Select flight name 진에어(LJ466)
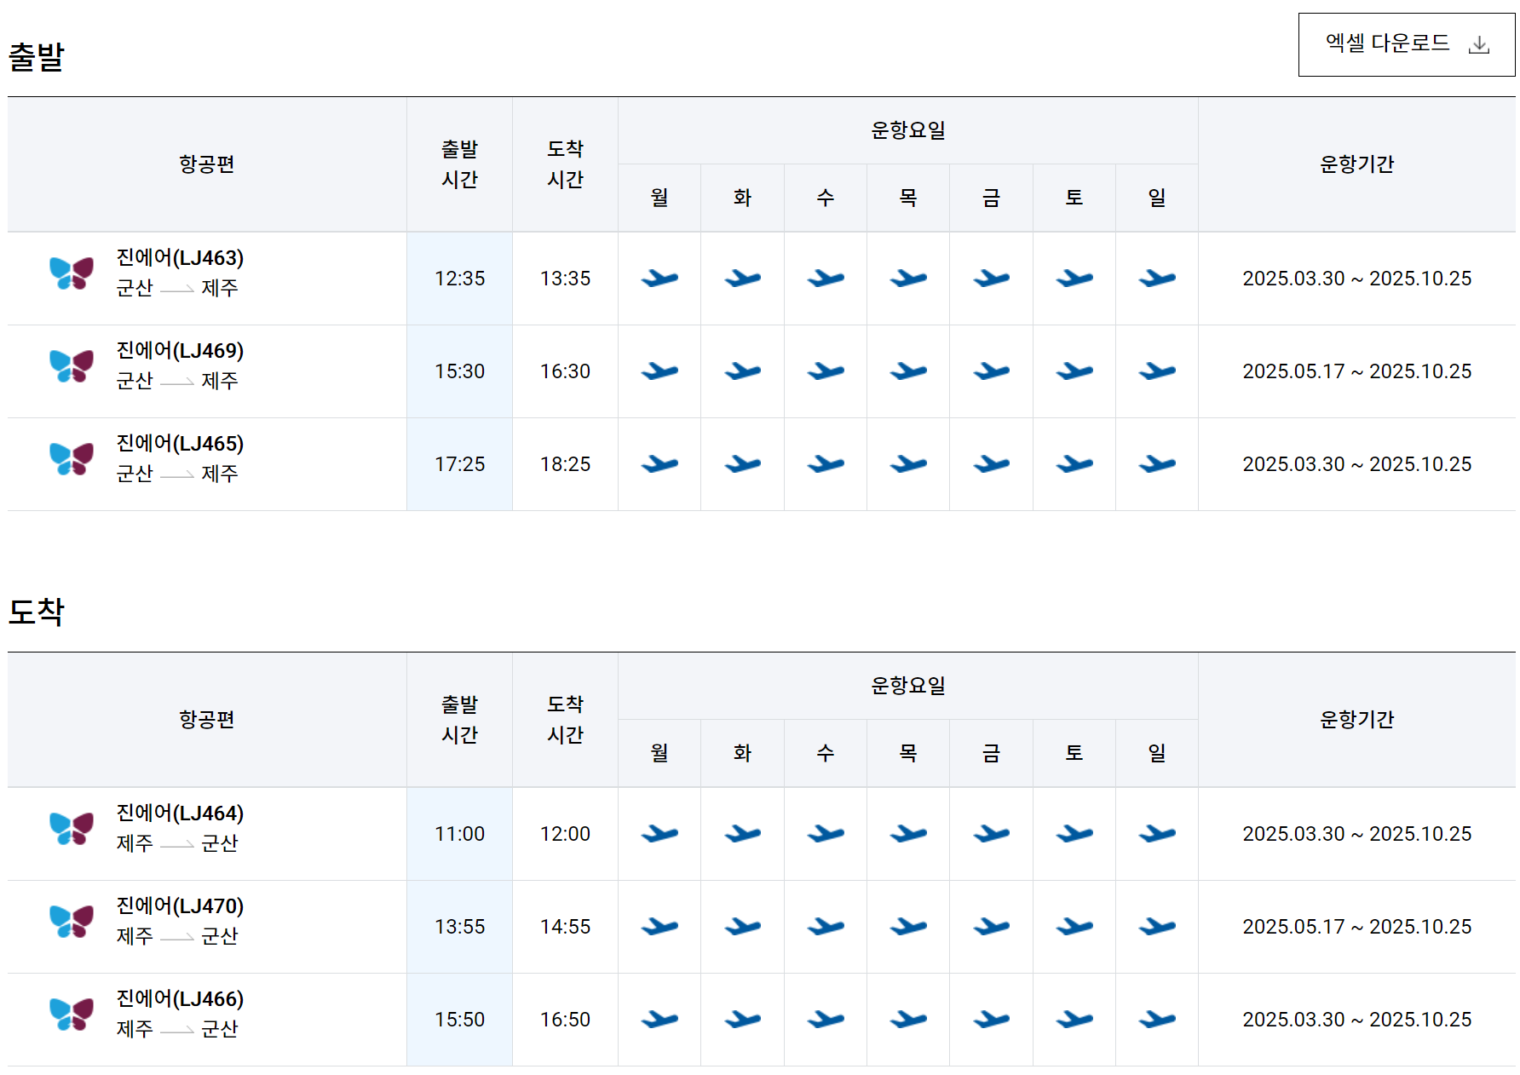The image size is (1520, 1075). tap(180, 998)
